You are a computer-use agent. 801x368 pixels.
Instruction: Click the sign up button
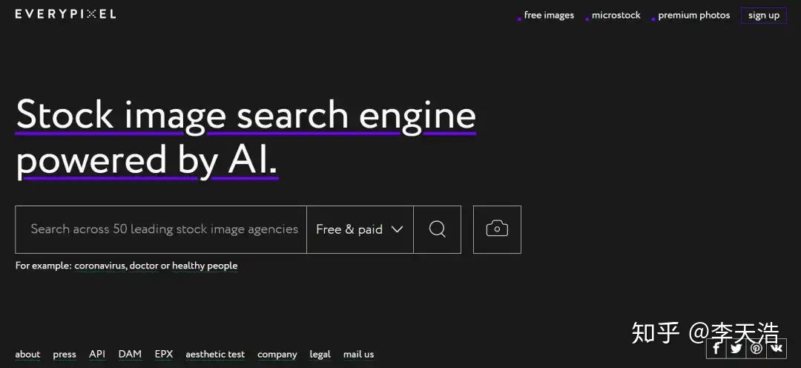764,16
